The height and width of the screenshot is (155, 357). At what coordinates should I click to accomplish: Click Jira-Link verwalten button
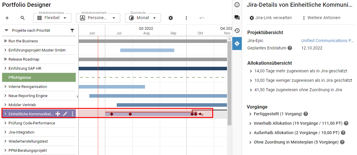tap(270, 18)
